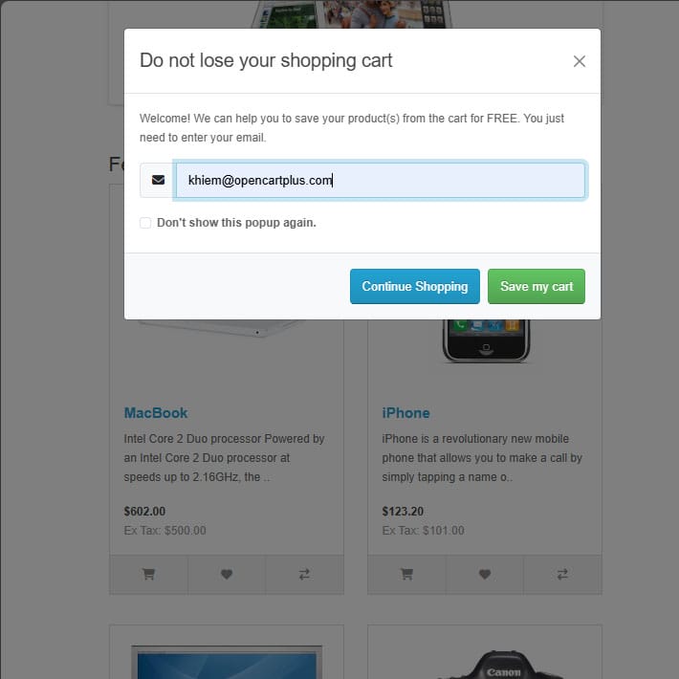Click the envelope icon beside email field
The height and width of the screenshot is (679, 679).
[158, 180]
